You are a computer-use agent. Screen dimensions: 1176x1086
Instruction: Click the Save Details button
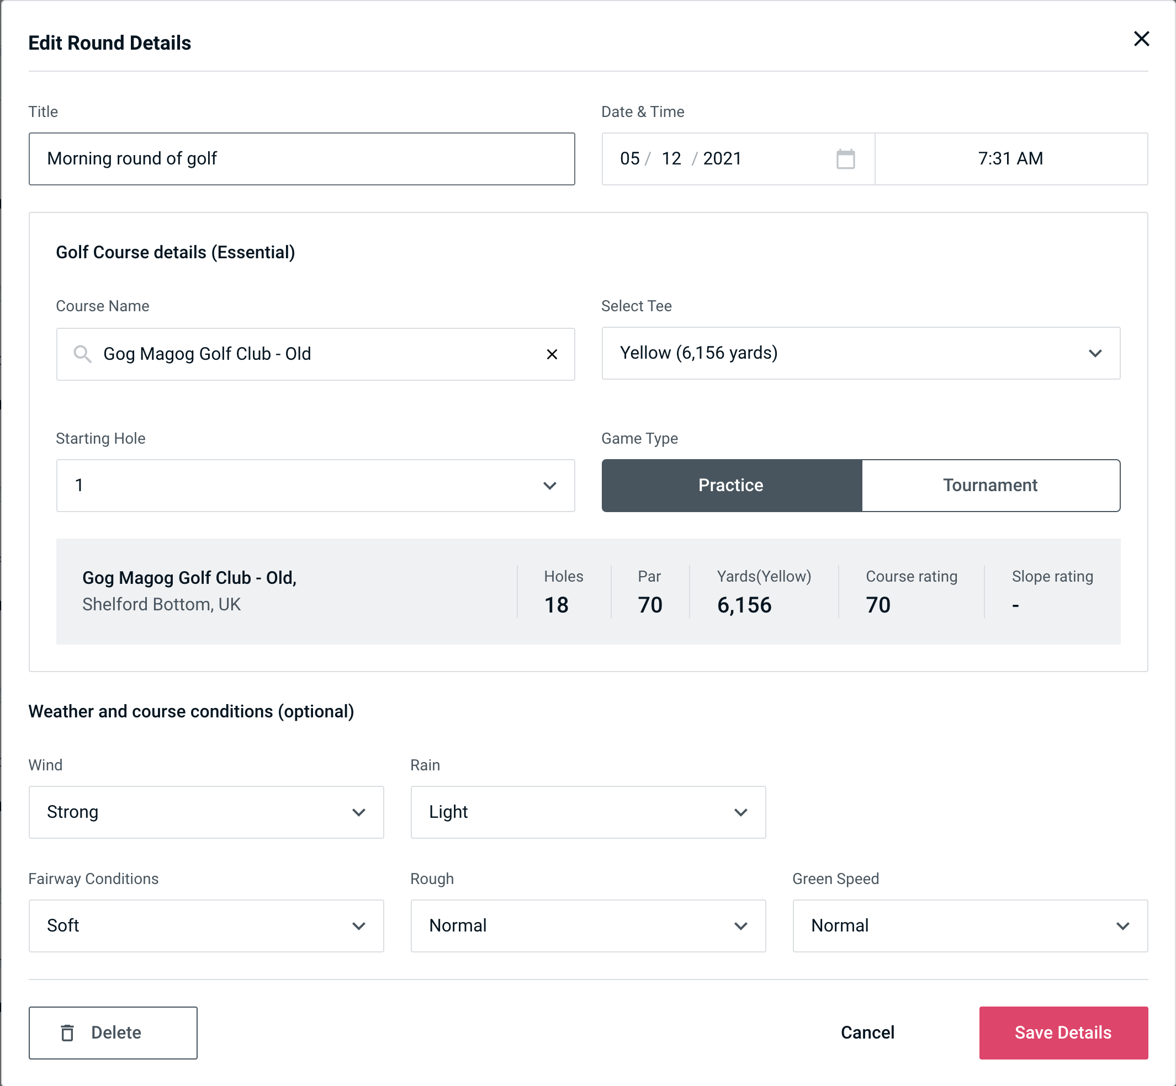pos(1063,1032)
